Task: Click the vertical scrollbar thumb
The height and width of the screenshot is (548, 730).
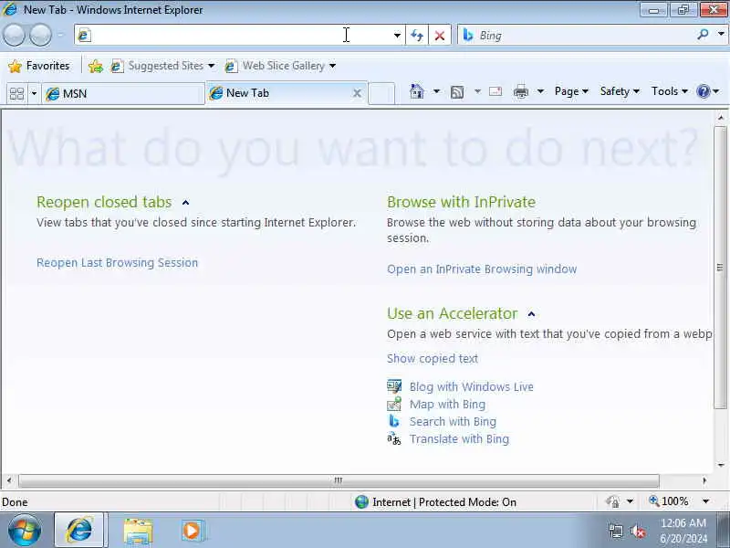Action: pos(720,268)
